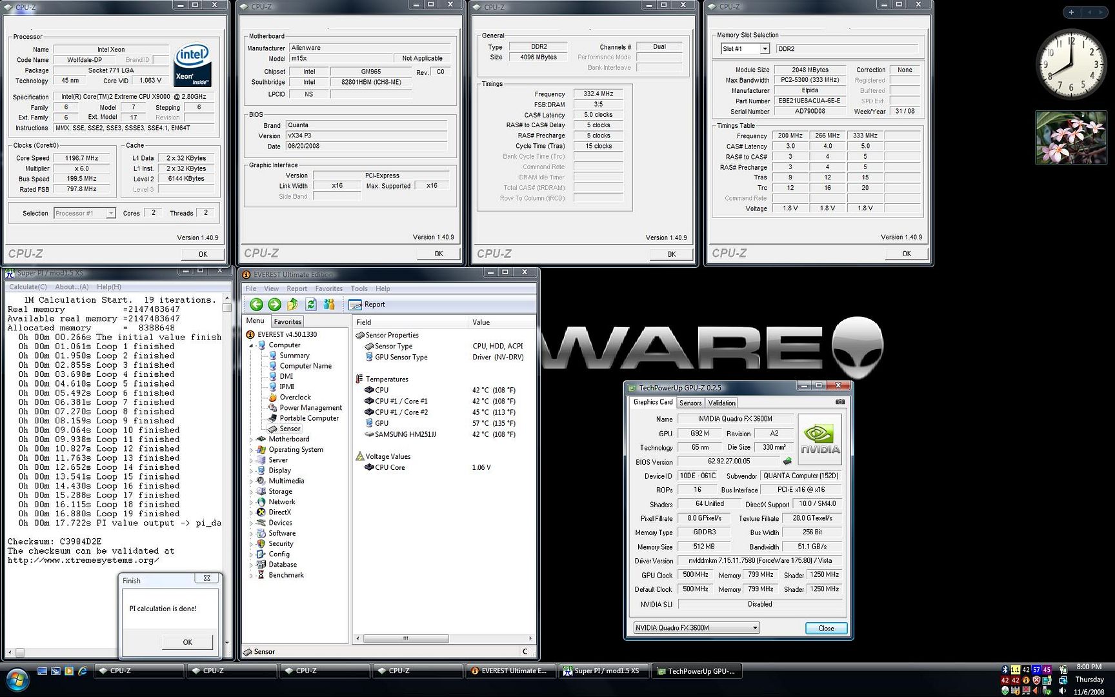Click the Refresh icon in EVEREST toolbar
This screenshot has width=1115, height=697.
click(311, 304)
